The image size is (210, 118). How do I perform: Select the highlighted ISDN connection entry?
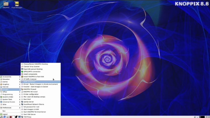41,82
